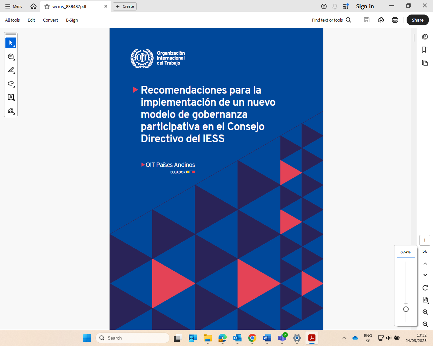Select the Add text box tool
433x346 pixels.
(11, 97)
